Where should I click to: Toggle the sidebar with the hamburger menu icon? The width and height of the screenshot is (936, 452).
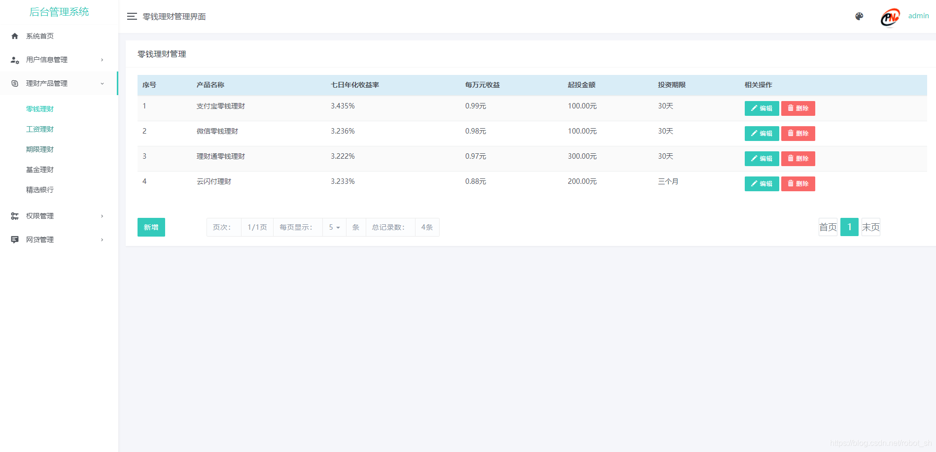tap(132, 16)
